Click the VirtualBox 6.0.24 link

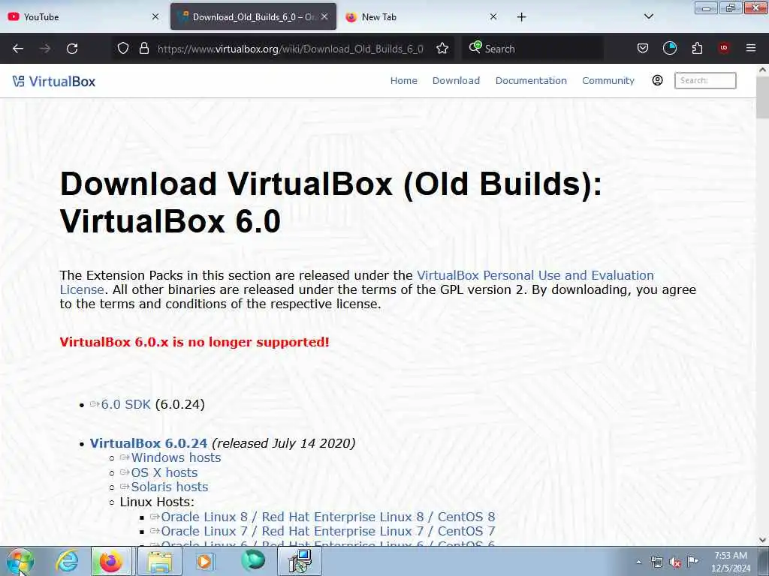pyautogui.click(x=149, y=443)
